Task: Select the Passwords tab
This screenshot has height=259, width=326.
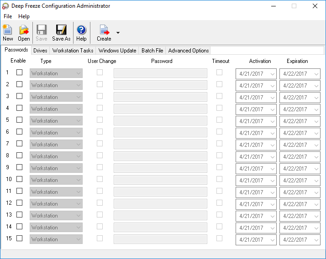Action: coord(16,50)
